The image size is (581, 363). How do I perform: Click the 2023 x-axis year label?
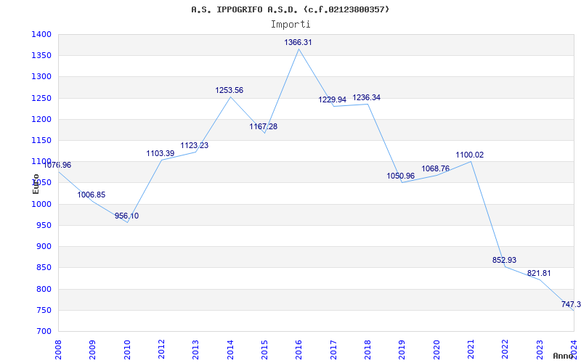click(x=540, y=350)
